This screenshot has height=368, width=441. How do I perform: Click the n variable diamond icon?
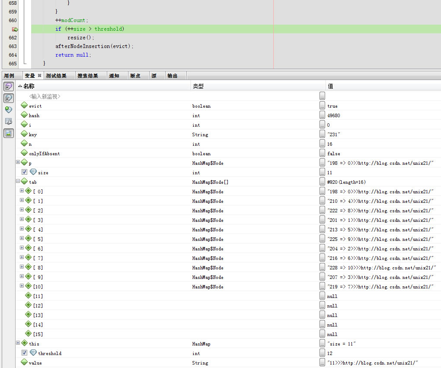pyautogui.click(x=24, y=144)
